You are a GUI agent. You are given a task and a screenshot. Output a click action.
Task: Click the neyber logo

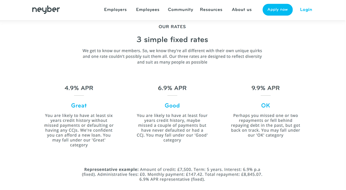[x=46, y=9]
